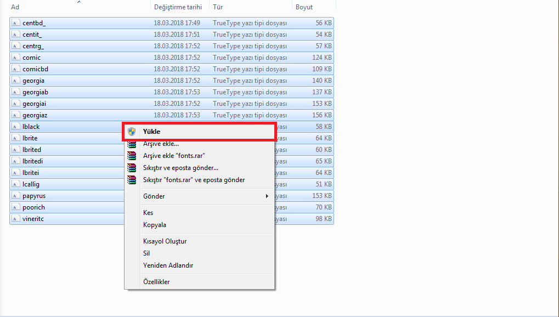Expand the Gönder submenu arrow

point(267,196)
